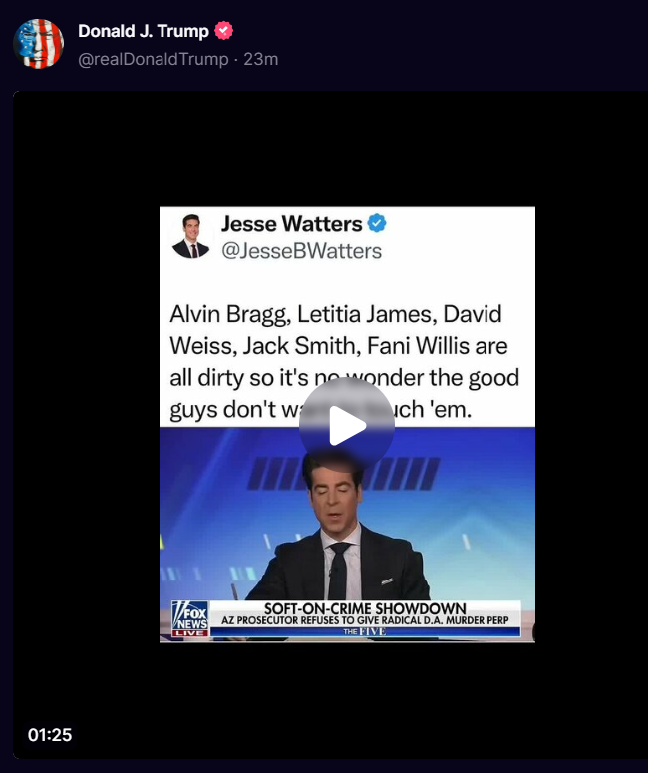Click the Fox News logo in the chyron
This screenshot has height=773, width=648.
pos(189,614)
